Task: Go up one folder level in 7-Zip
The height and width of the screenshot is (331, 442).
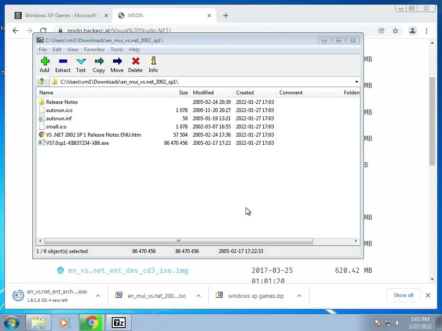Action: click(41, 81)
